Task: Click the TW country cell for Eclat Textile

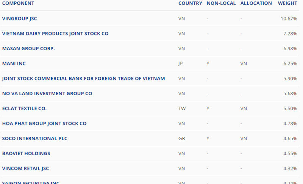Action: (x=181, y=108)
